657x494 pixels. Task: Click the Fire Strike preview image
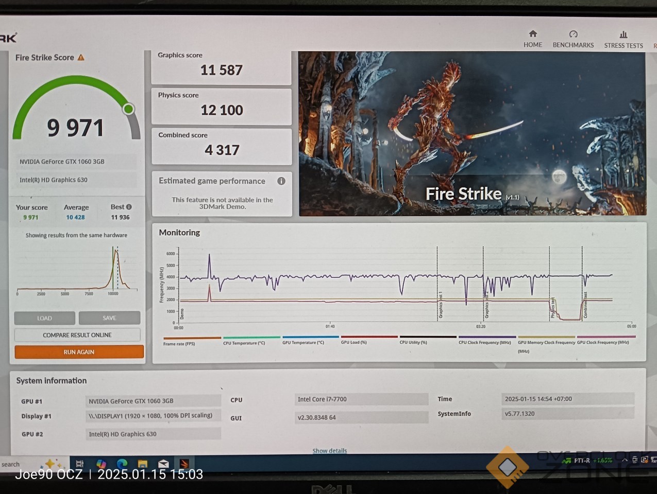[x=472, y=133]
